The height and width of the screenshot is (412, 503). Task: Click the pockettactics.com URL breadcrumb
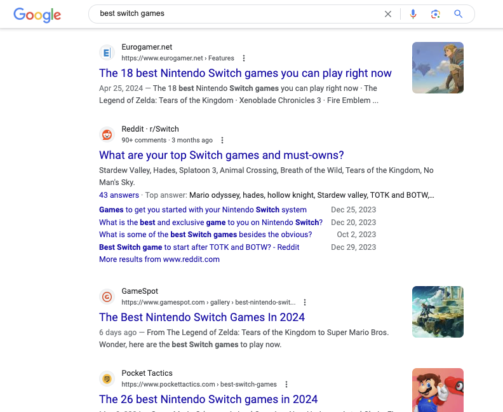click(199, 384)
